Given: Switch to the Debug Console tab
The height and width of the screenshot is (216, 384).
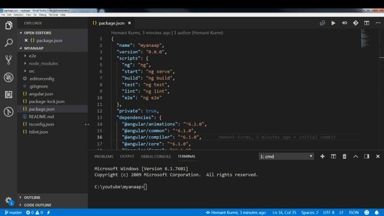Looking at the screenshot, I should tap(156, 157).
